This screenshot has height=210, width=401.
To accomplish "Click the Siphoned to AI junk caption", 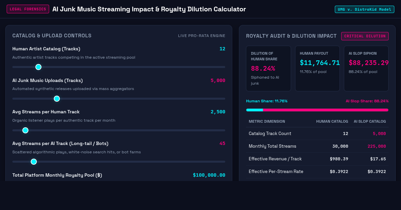I will (265, 80).
